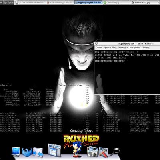Click the 'i686 i386 GNU/Linux' output line
The width and height of the screenshot is (160, 160).
point(110,58)
